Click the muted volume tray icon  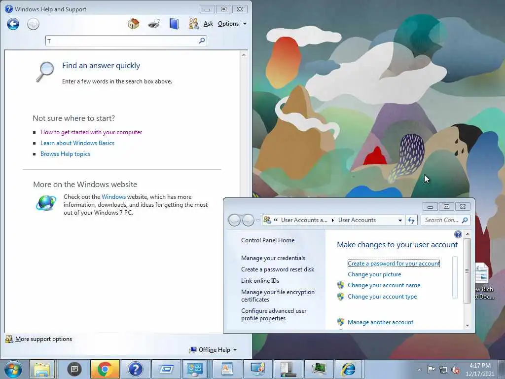point(455,370)
